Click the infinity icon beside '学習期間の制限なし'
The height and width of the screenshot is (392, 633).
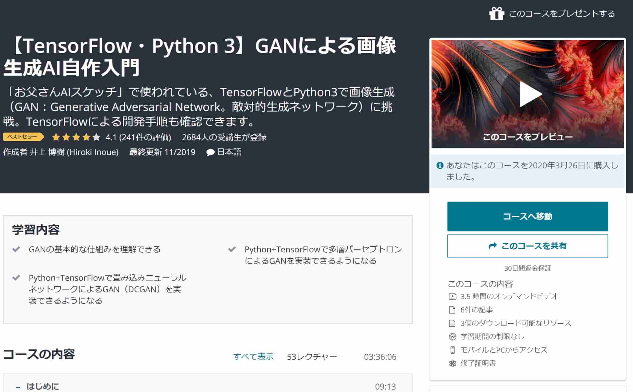tap(453, 337)
